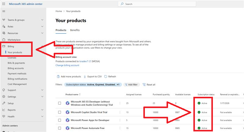The height and width of the screenshot is (132, 244).
Task: Switch to the Products tab
Action: 61,30
